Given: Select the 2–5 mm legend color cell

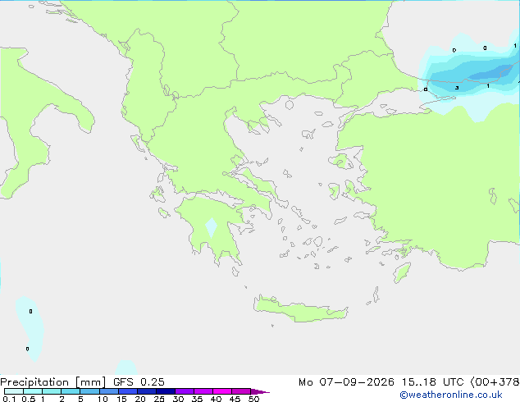Looking at the screenshot, I should 71,391.
